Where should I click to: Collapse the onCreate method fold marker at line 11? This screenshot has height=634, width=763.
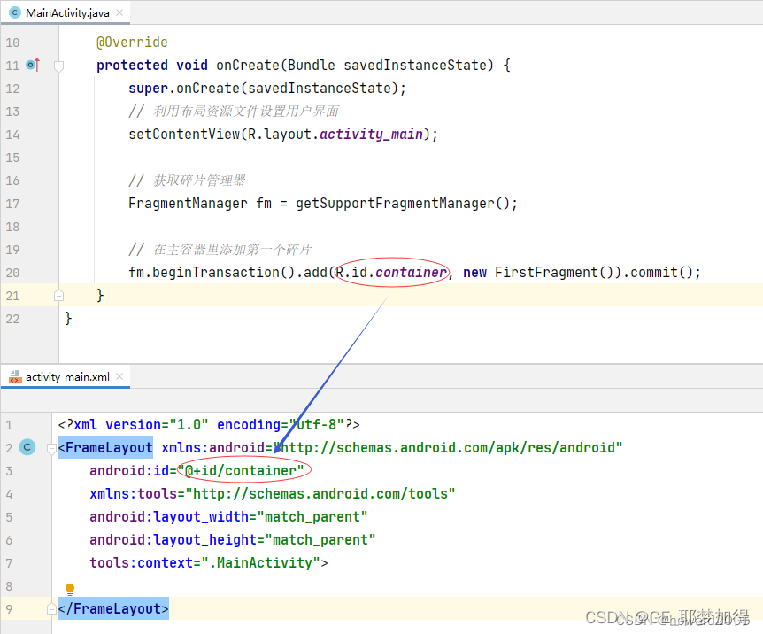pos(59,66)
